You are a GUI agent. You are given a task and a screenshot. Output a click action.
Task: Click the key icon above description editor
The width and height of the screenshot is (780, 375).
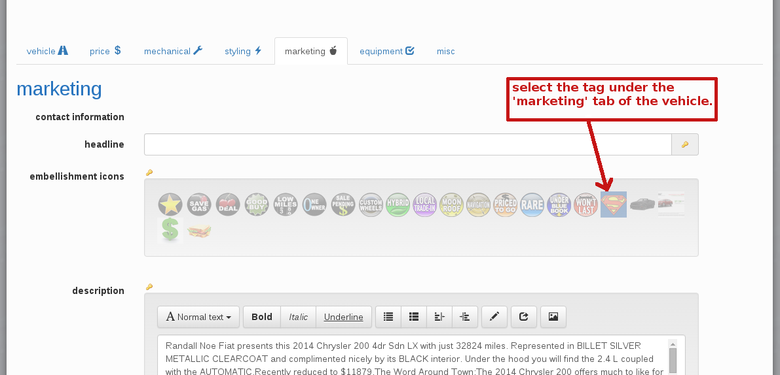[149, 287]
